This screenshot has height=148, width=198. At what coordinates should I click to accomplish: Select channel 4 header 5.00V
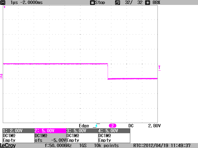(x=114, y=131)
